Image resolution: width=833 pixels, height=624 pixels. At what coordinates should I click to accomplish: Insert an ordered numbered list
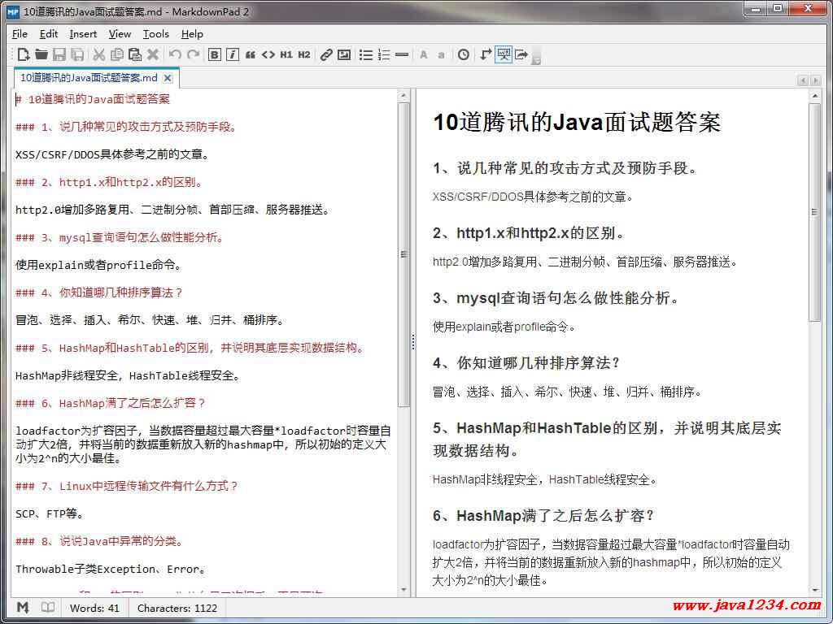(384, 54)
